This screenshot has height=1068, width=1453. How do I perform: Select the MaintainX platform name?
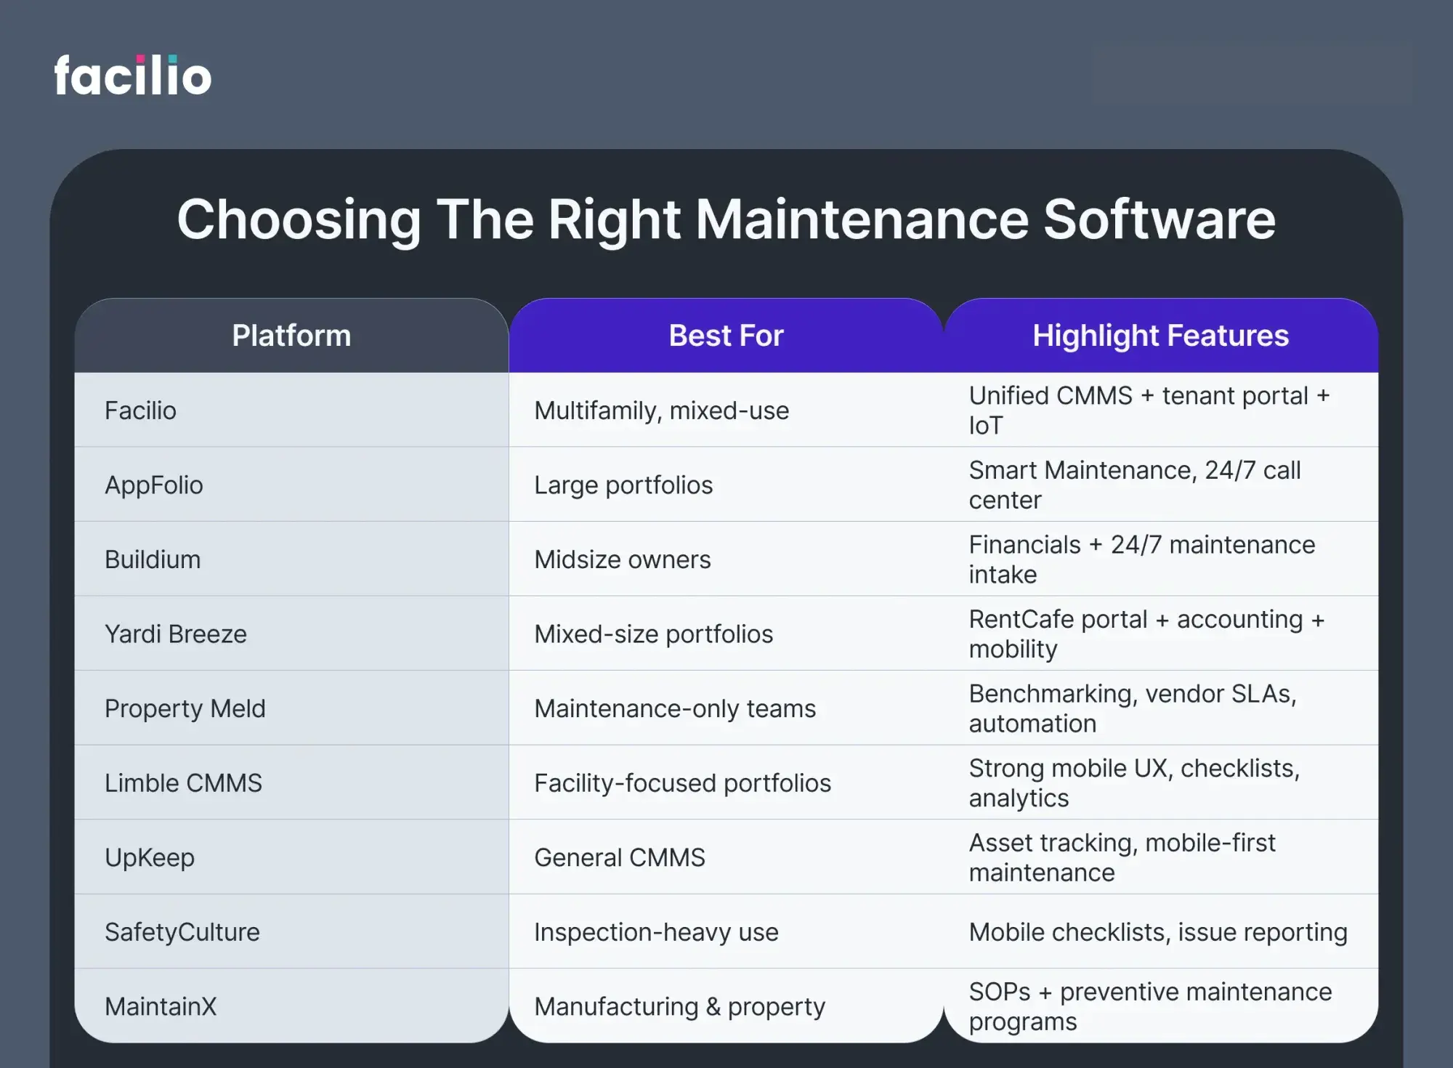pyautogui.click(x=161, y=1006)
